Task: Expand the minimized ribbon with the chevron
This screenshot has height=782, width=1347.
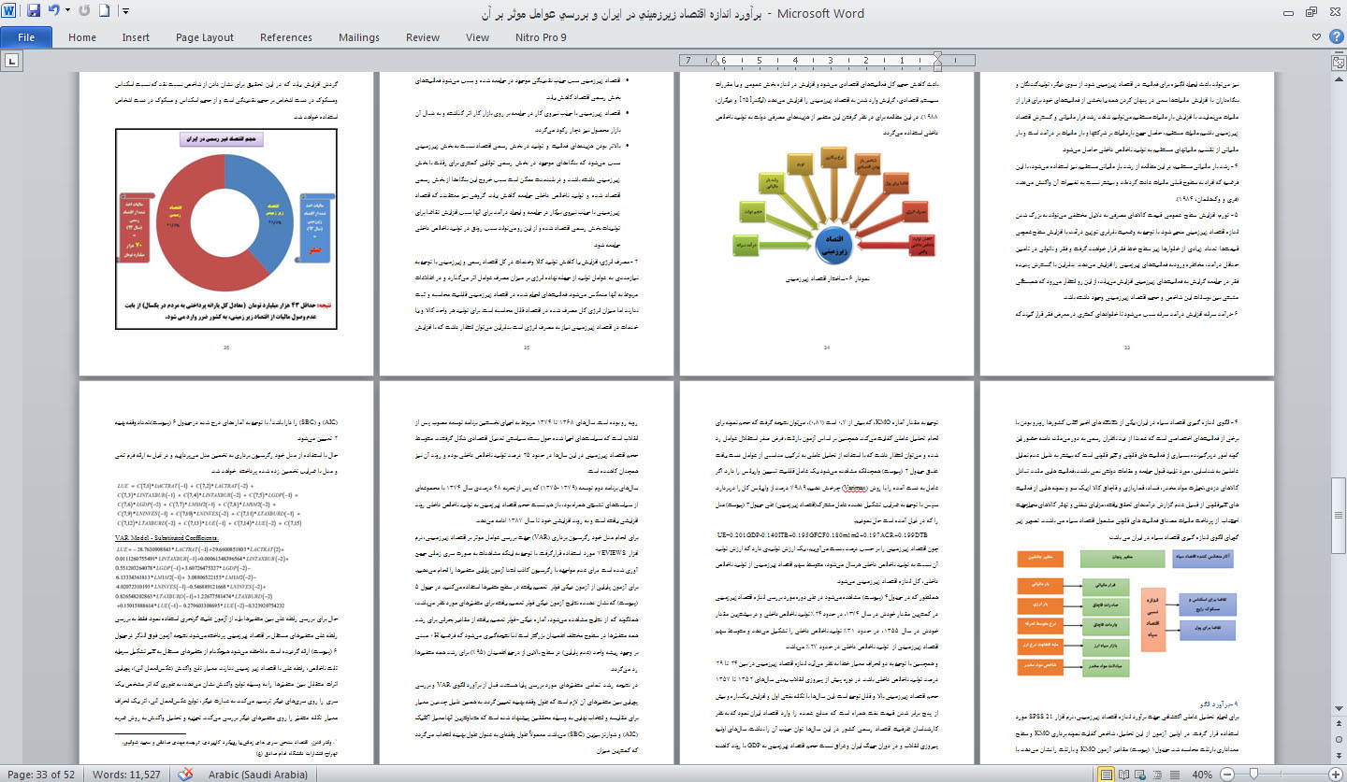Action: tap(1318, 36)
